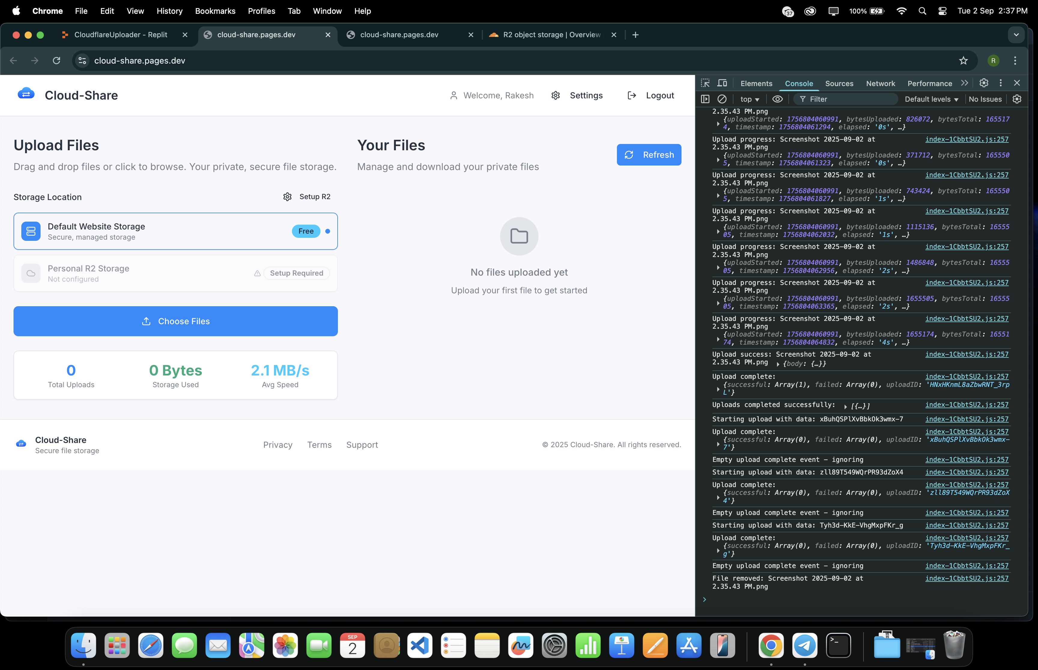Click the Refresh button in Your Files
Screen dimensions: 1038x670
[648, 155]
